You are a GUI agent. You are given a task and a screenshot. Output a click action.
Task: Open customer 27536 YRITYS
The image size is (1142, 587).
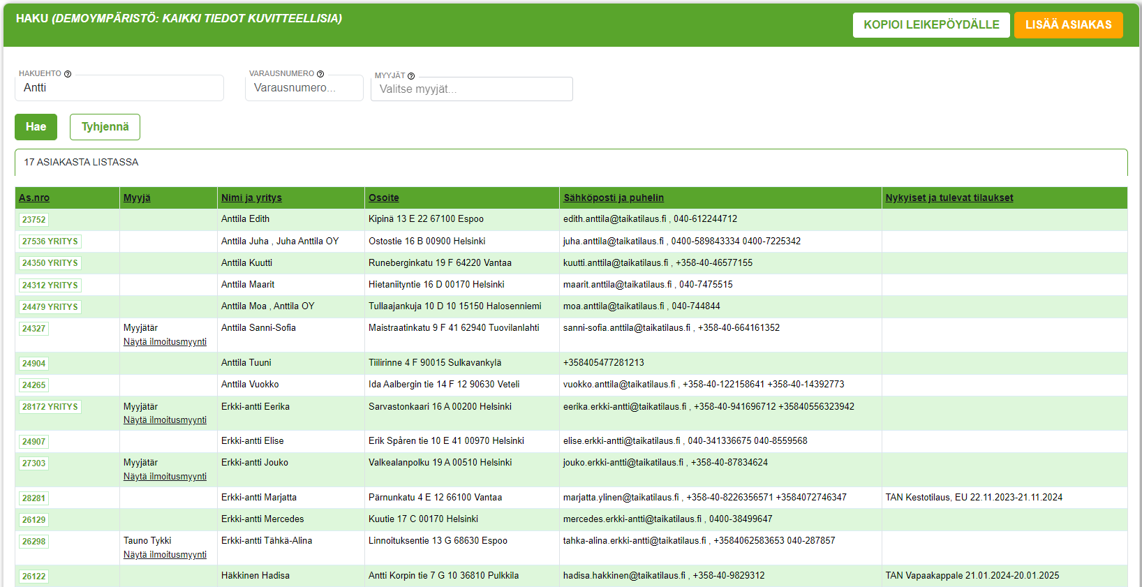[x=50, y=242]
